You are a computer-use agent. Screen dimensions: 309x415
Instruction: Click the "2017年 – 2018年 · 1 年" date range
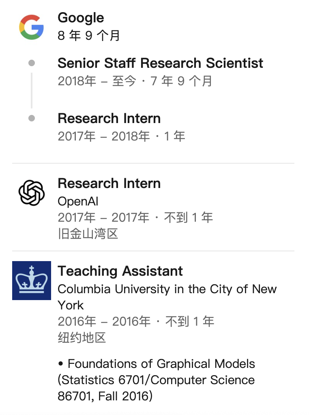(121, 136)
